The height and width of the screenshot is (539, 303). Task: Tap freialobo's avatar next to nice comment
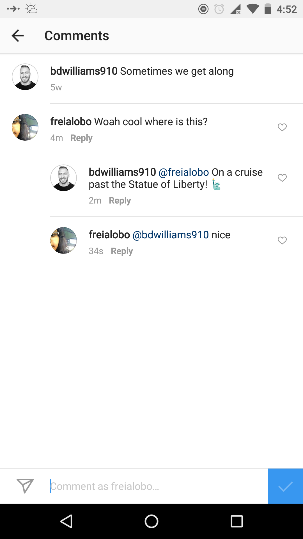coord(63,240)
